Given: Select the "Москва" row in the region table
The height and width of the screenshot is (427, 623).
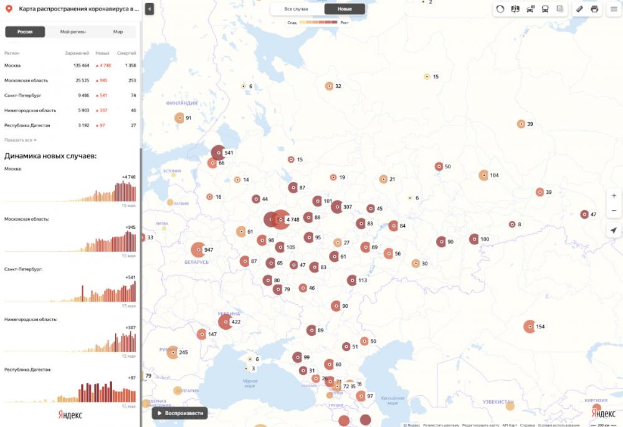Looking at the screenshot, I should coord(70,65).
